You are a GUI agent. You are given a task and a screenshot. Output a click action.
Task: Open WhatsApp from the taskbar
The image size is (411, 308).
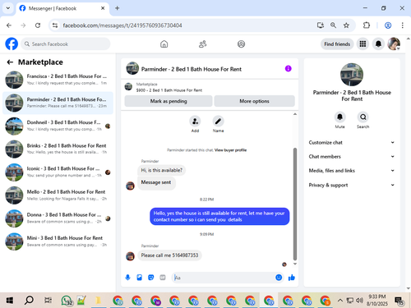[x=67, y=301]
